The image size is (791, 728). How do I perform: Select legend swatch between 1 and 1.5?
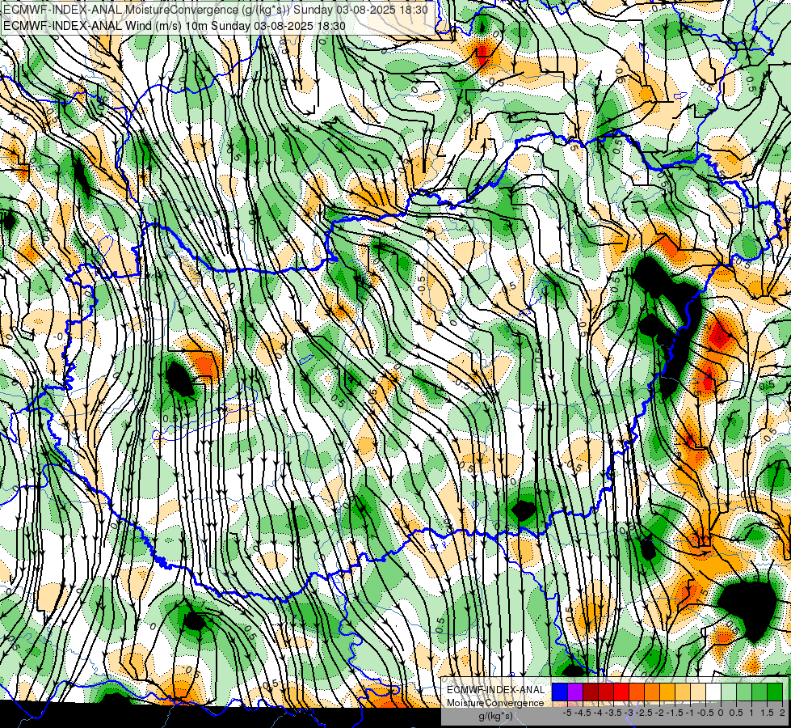click(759, 692)
